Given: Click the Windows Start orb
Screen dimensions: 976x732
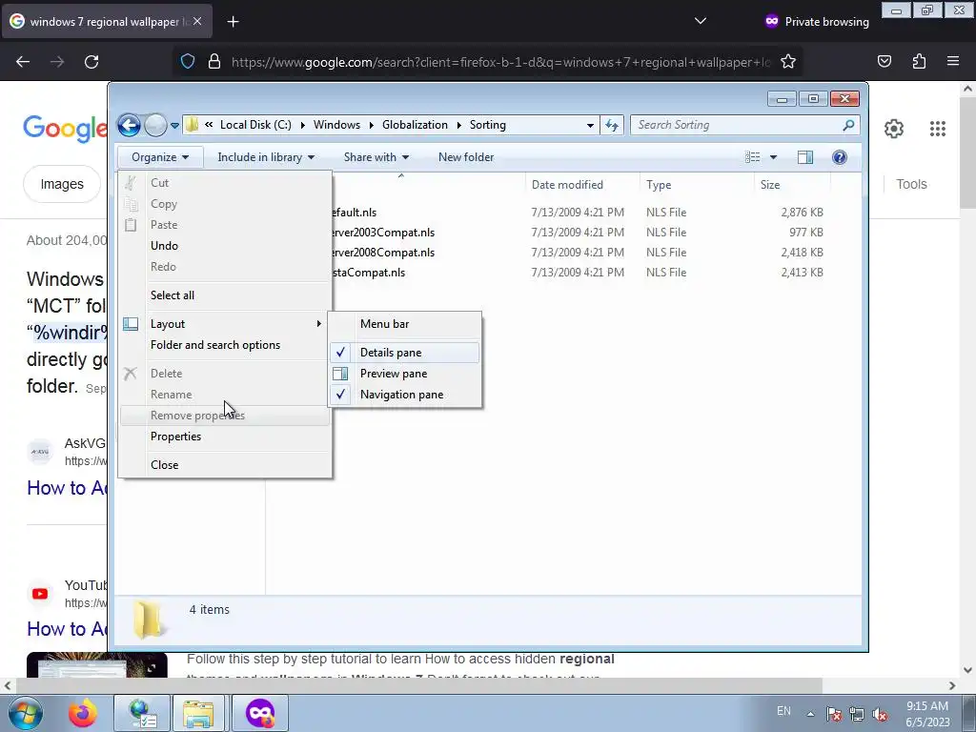Looking at the screenshot, I should tap(26, 713).
